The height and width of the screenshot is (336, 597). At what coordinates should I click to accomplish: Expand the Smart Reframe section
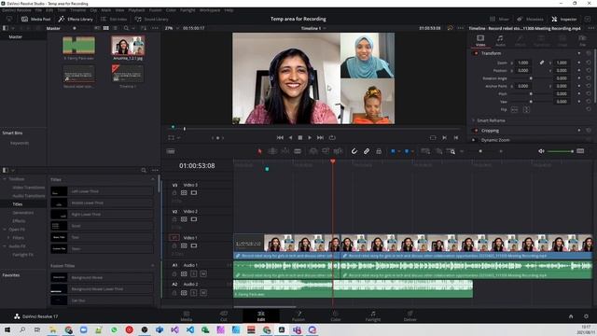click(473, 120)
